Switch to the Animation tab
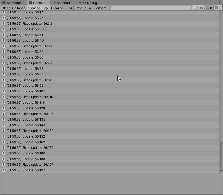 click(x=12, y=3)
